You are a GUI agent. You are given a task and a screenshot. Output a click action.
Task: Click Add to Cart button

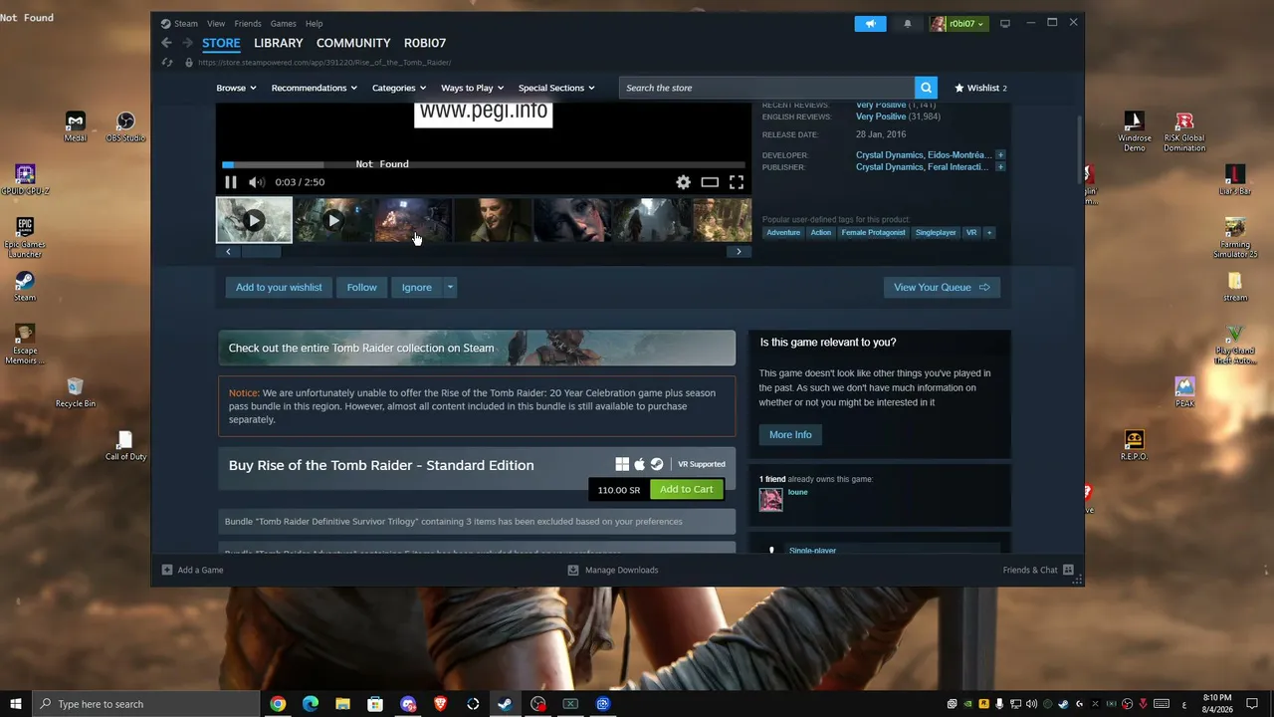tap(687, 490)
